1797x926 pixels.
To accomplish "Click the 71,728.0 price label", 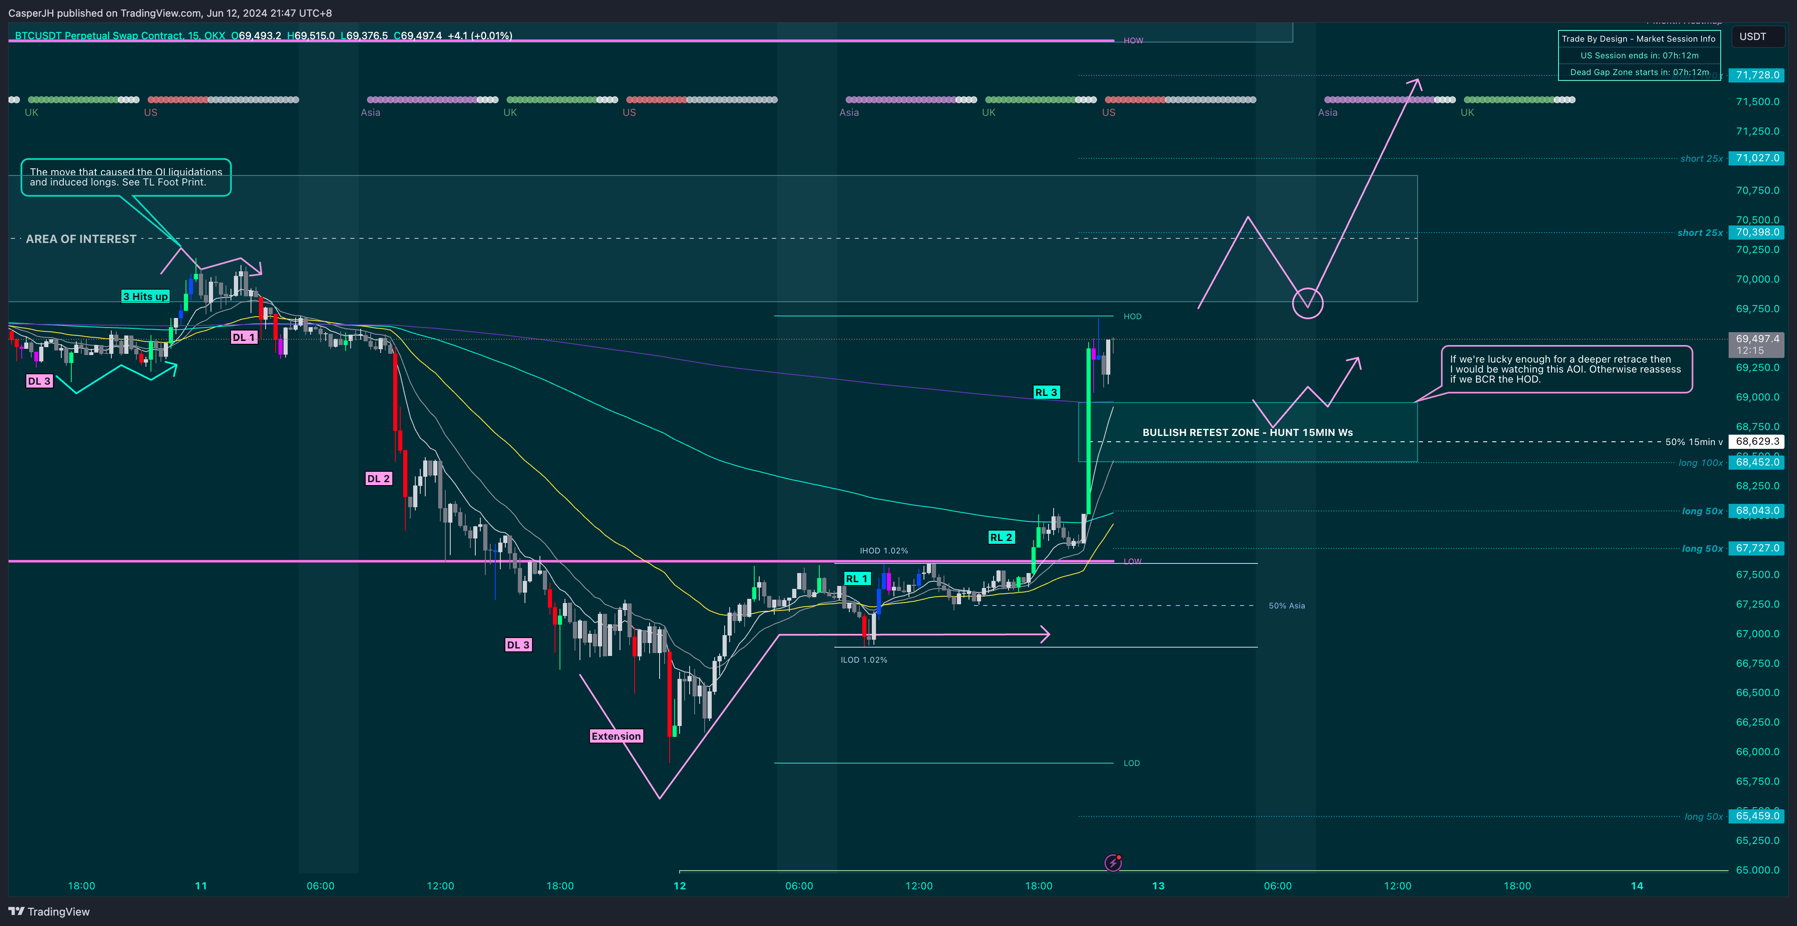I will pos(1757,75).
